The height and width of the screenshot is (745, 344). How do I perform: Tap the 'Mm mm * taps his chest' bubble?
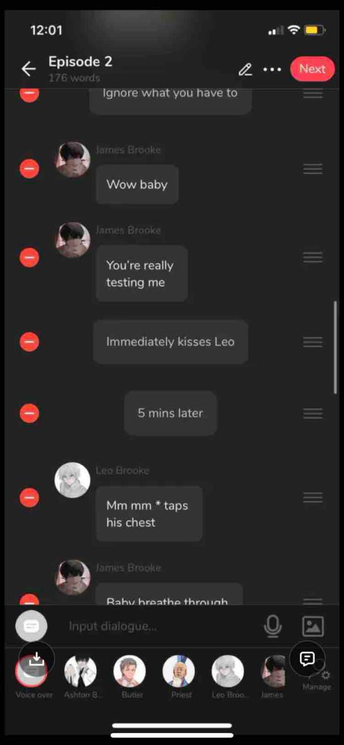(149, 514)
